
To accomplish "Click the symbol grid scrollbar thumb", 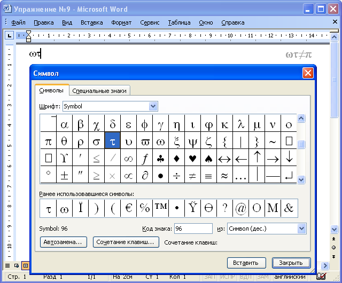I will pos(301,144).
